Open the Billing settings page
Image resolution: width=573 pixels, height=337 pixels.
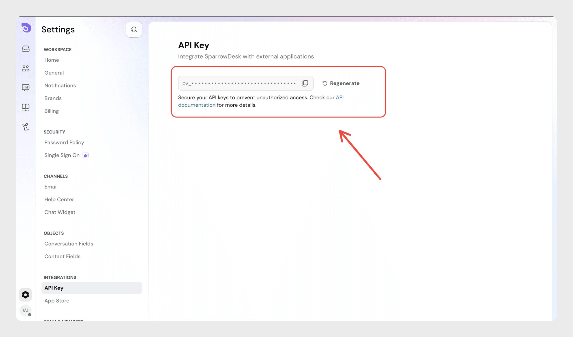click(x=51, y=111)
